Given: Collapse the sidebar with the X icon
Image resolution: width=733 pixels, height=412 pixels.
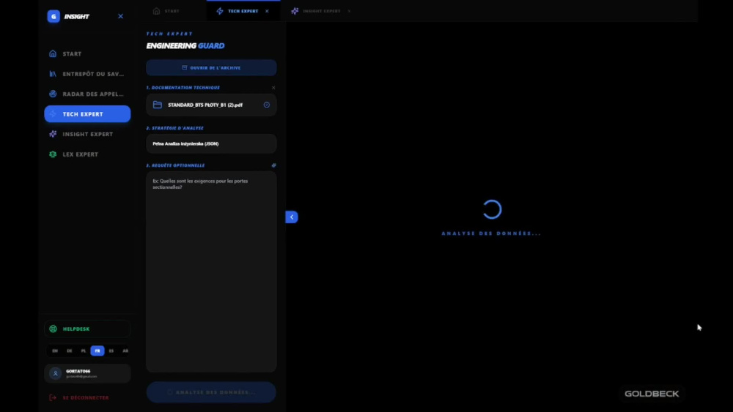Looking at the screenshot, I should (x=121, y=16).
